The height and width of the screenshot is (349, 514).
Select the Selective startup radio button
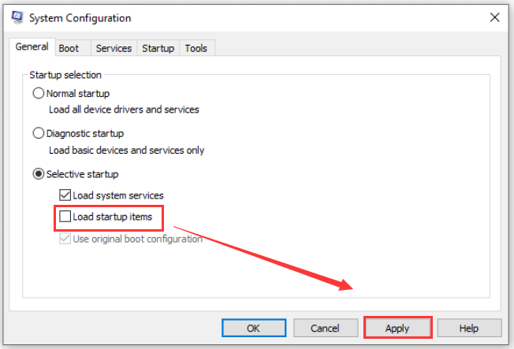pos(39,173)
